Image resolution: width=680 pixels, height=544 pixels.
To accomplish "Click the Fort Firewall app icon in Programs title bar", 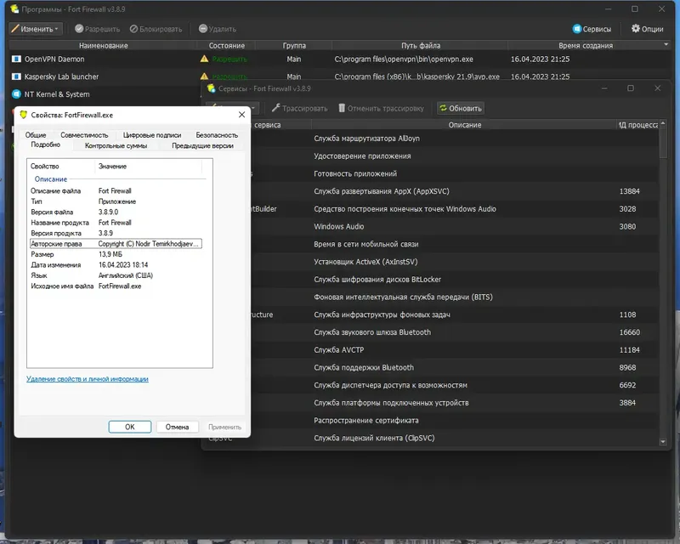I will click(x=14, y=9).
